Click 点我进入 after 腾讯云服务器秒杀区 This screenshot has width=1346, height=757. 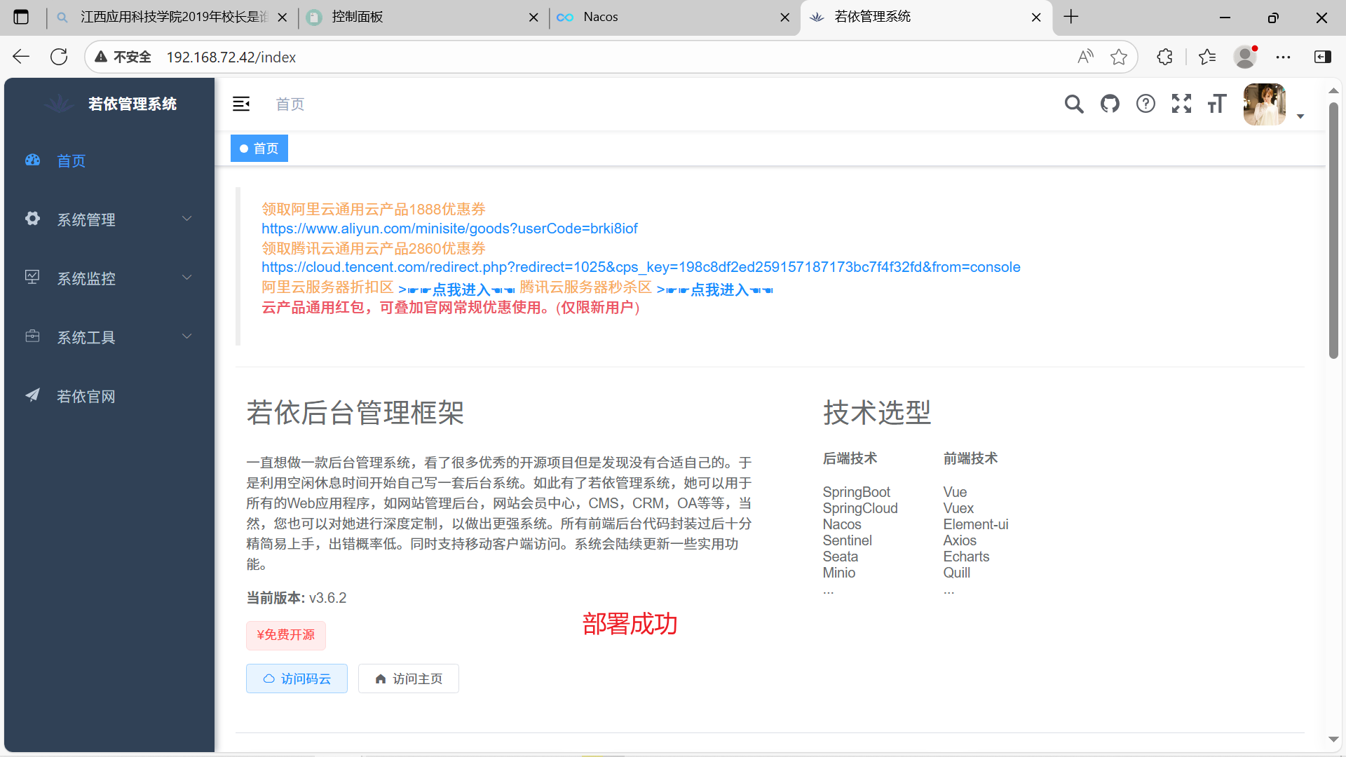pos(715,289)
